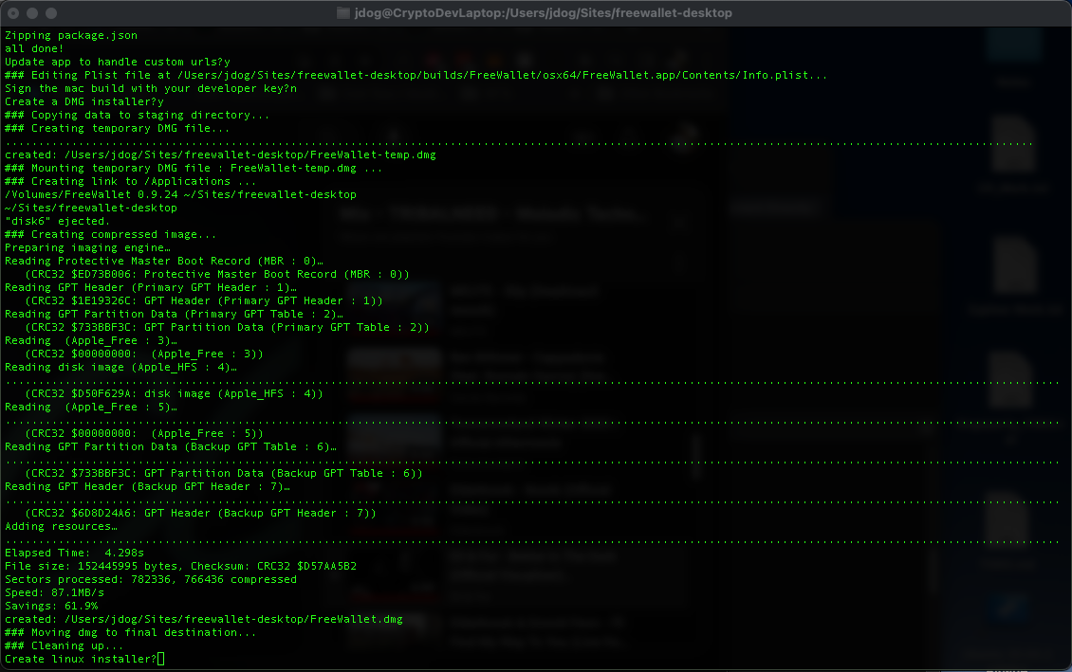Screen dimensions: 1072x672
Task: Click the 'CRC32 $6D8D24A6' checksum line
Action: point(200,514)
